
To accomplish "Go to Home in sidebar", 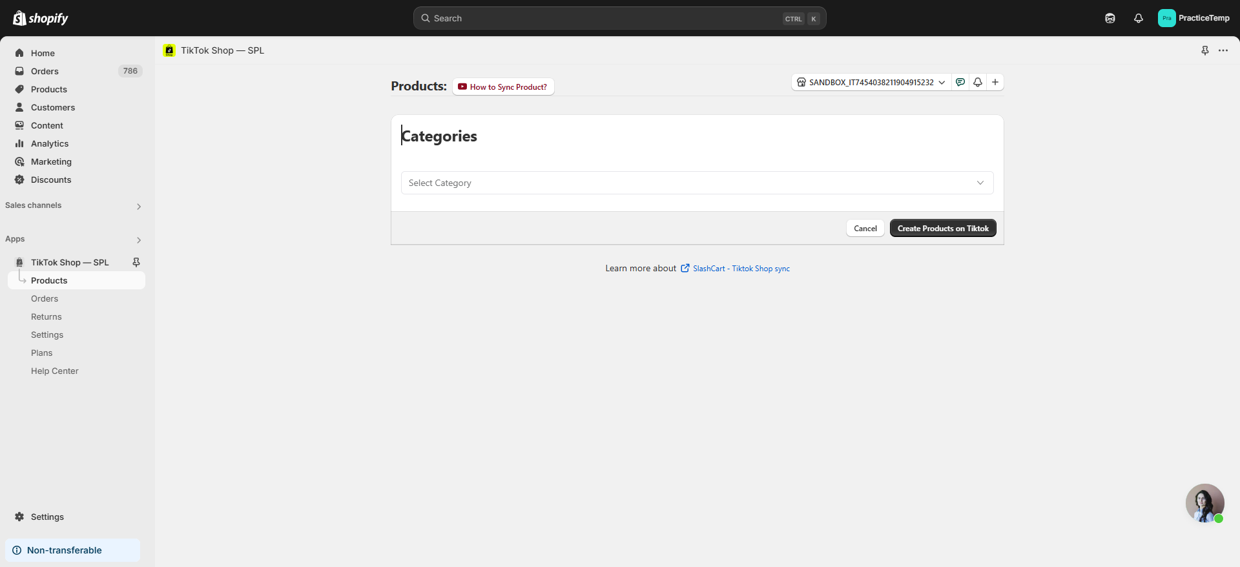I will (43, 53).
